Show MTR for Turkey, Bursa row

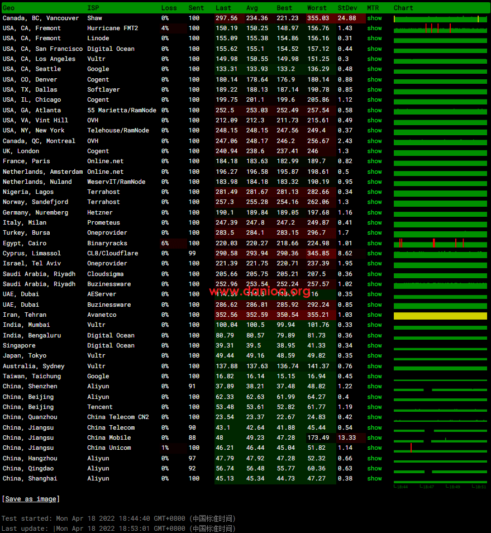(x=374, y=233)
